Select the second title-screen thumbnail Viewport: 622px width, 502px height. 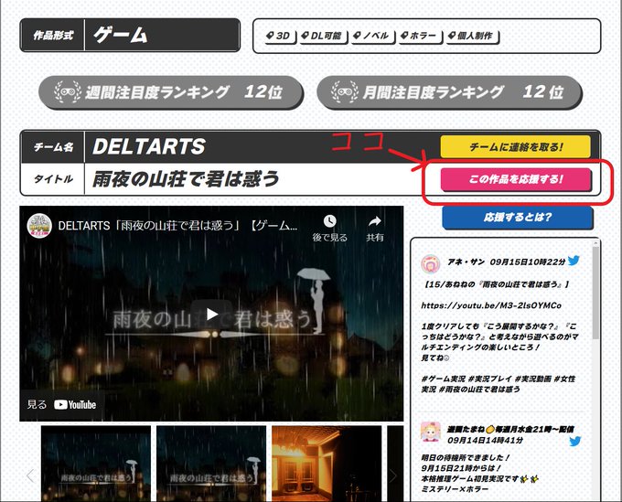point(211,464)
